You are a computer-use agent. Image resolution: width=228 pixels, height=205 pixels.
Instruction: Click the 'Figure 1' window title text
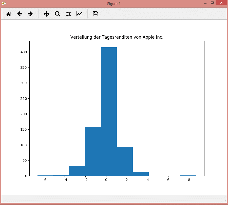(114, 4)
